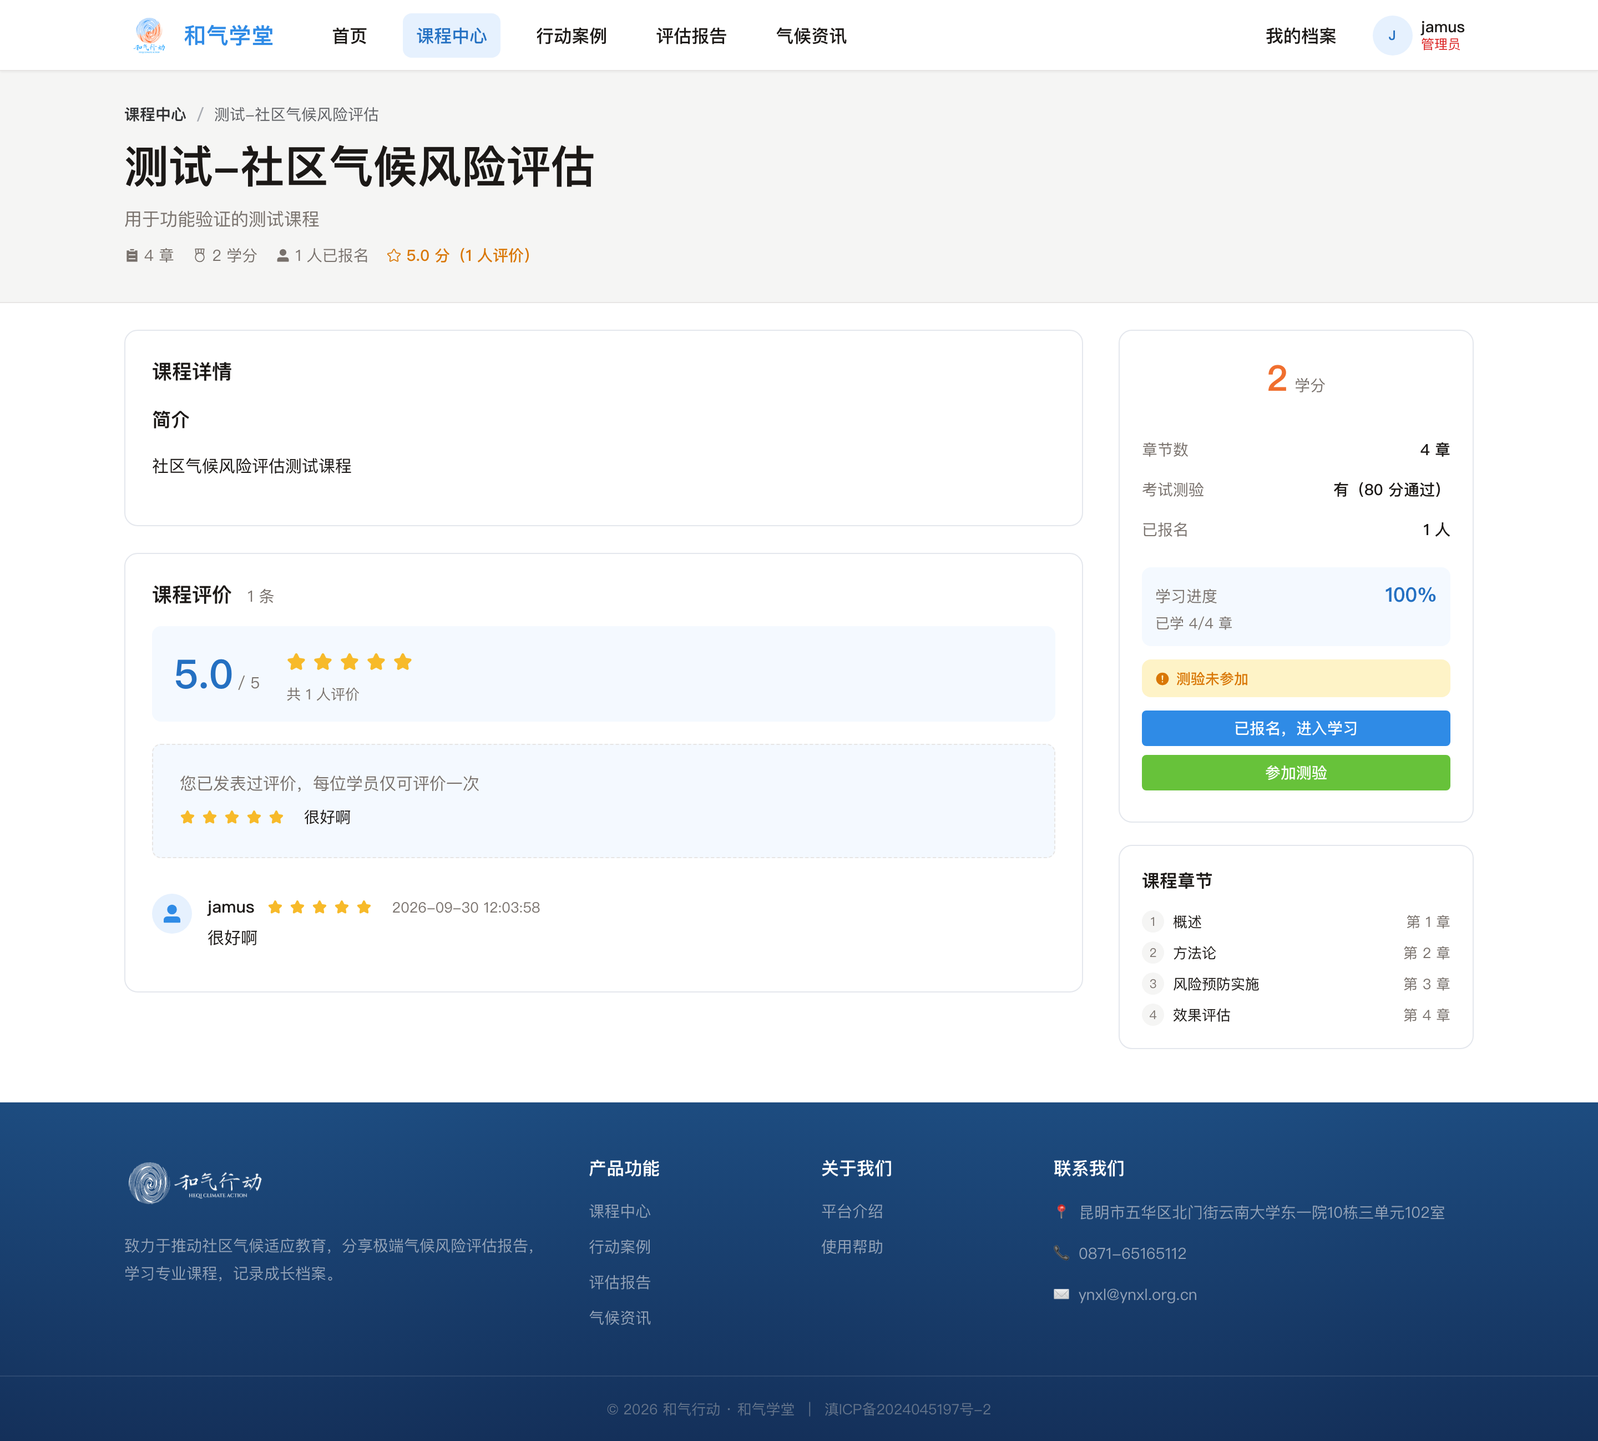Click the phone icon beside 0871-65165112

[1061, 1253]
